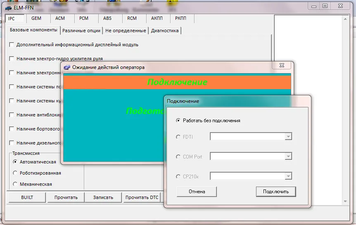Image resolution: width=356 pixels, height=225 pixels.
Task: Enable the additional information display module checkbox
Action: [12, 45]
